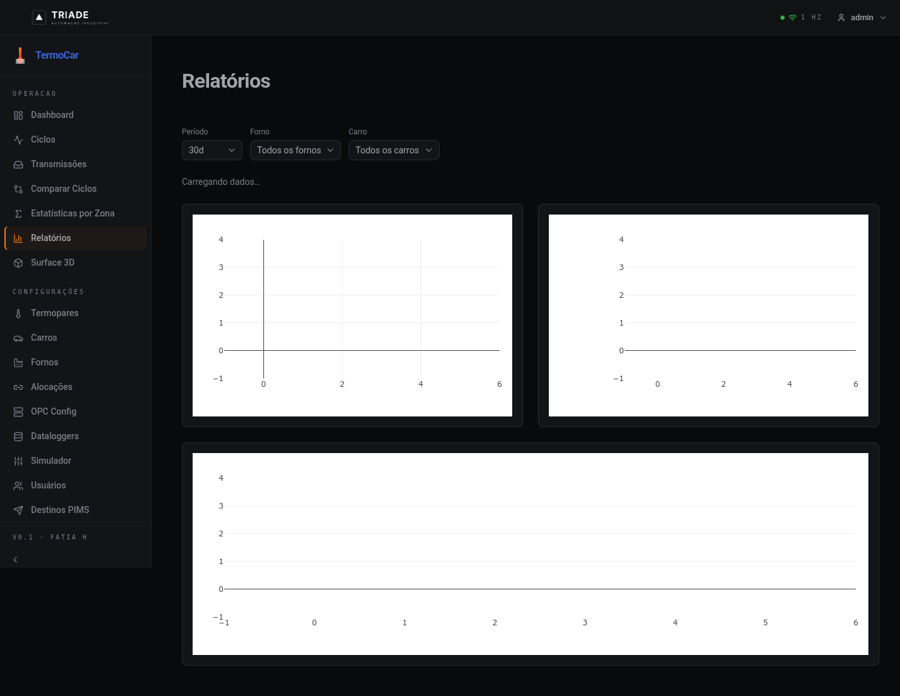
Task: Click the Simulador sliders icon
Action: (x=18, y=461)
